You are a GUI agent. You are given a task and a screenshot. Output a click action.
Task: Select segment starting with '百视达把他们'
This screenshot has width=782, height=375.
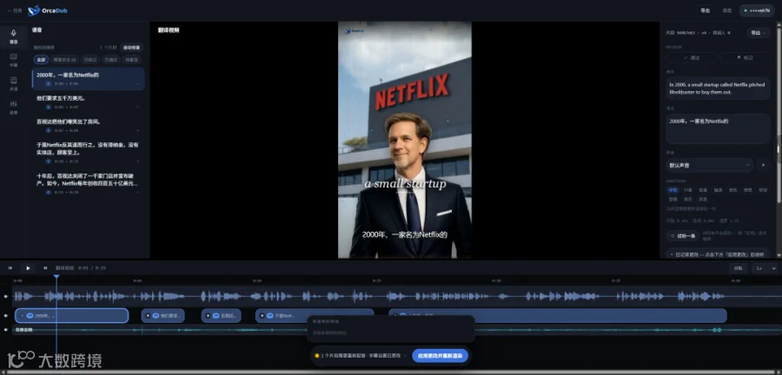89,126
